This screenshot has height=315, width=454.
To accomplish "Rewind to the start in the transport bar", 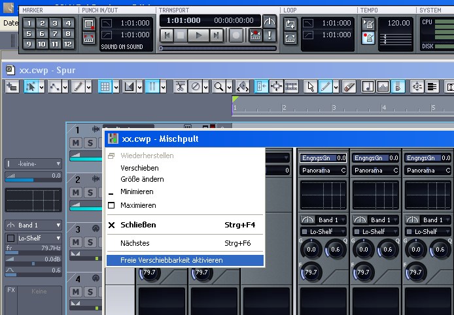I will pyautogui.click(x=167, y=35).
